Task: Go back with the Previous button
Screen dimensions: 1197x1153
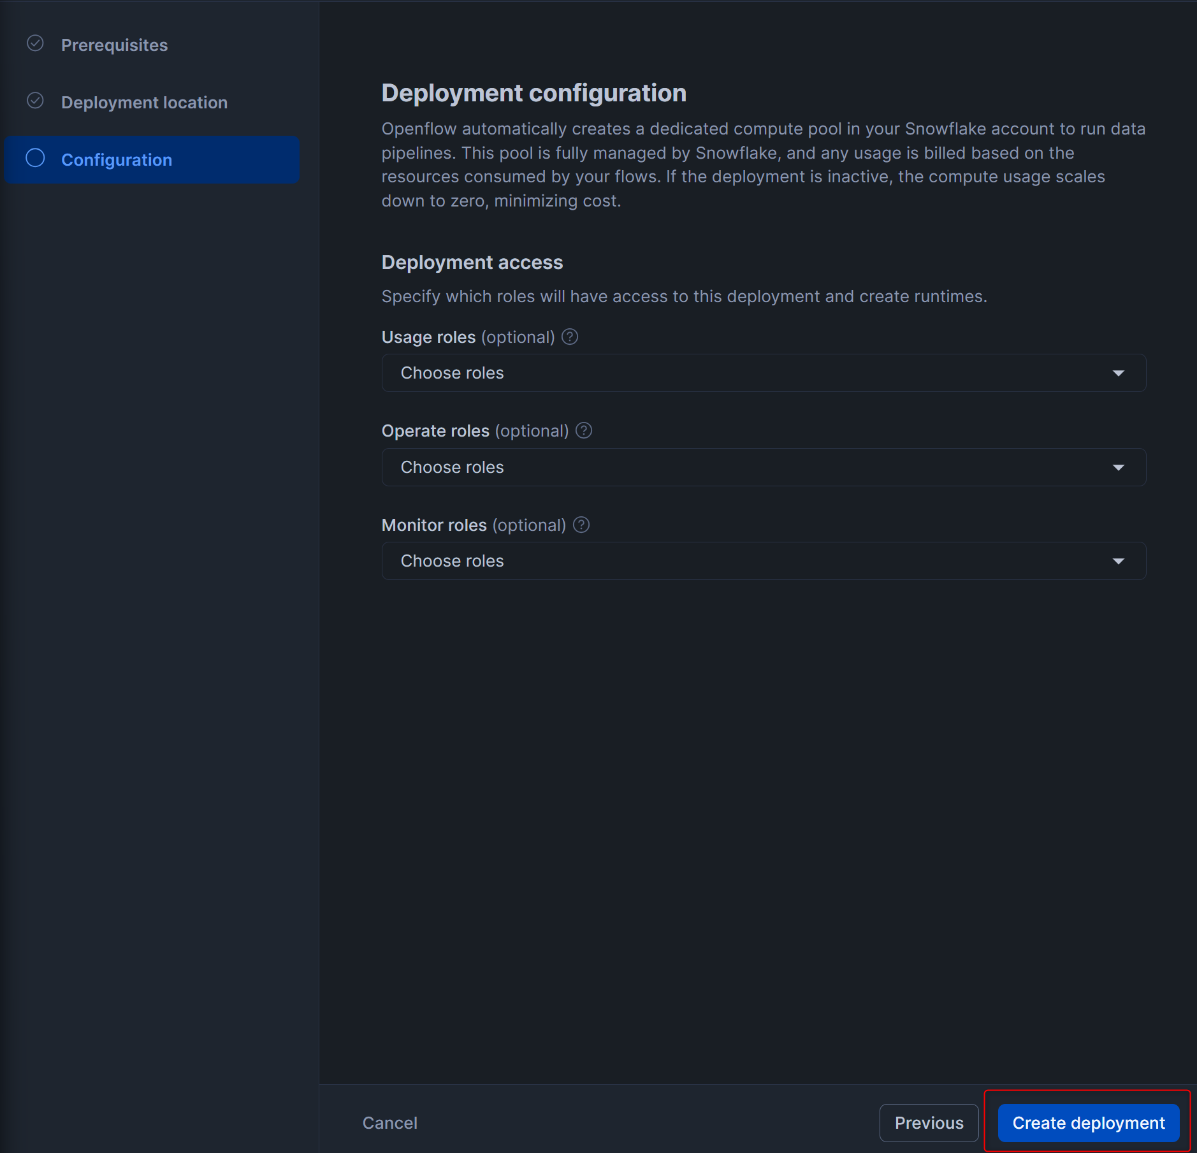Action: 929,1123
